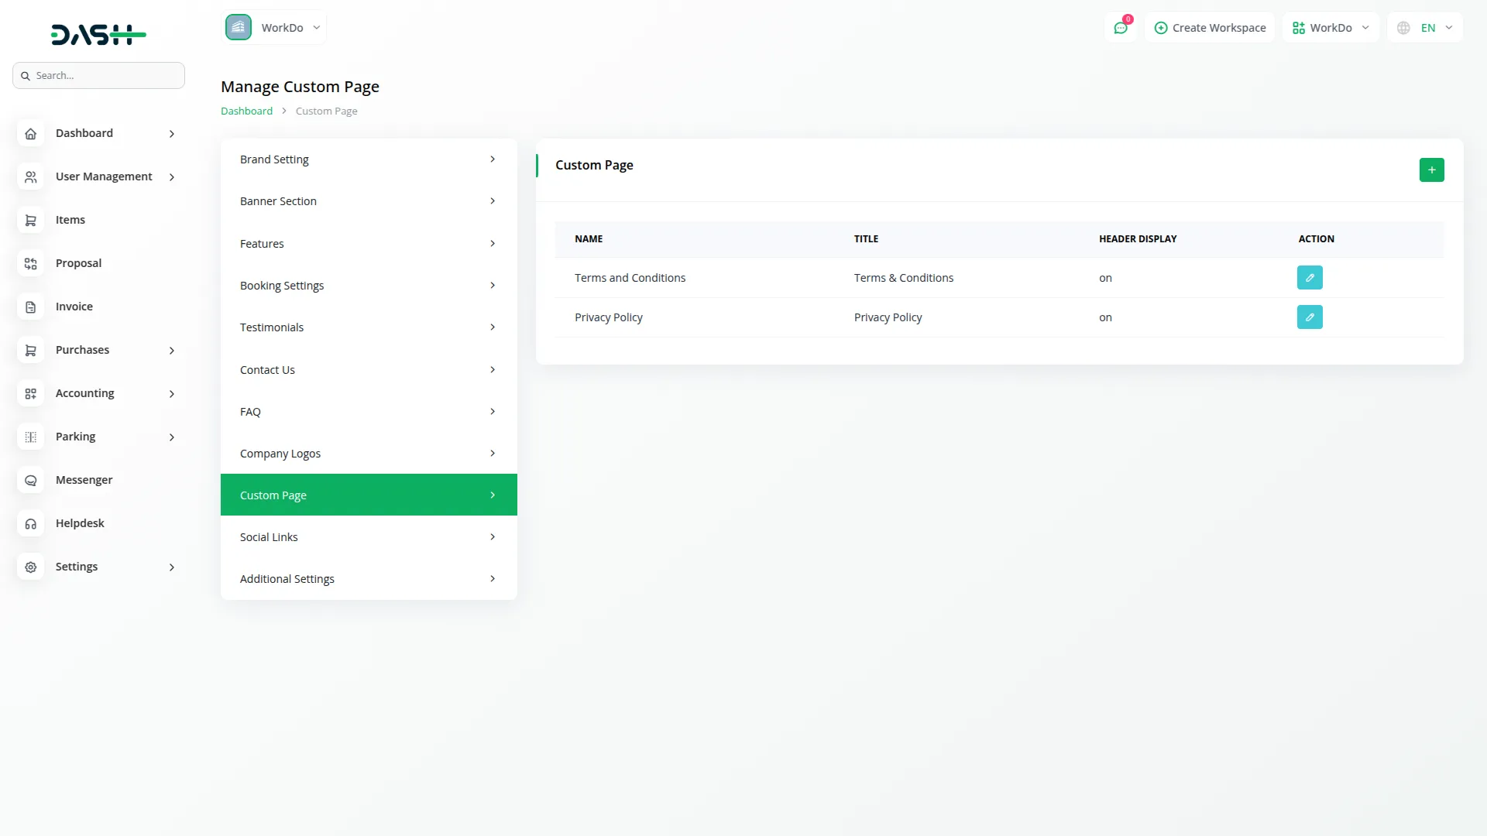The height and width of the screenshot is (836, 1487).
Task: Go to the Dashboard breadcrumb link
Action: point(246,111)
